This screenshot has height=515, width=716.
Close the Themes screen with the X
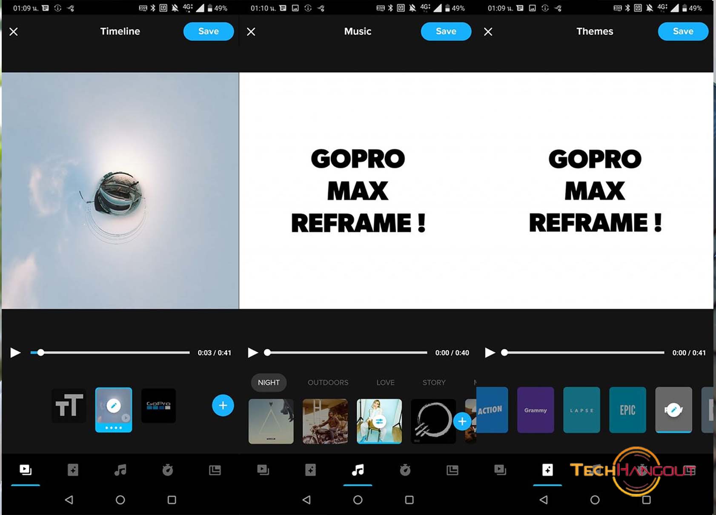(x=488, y=32)
